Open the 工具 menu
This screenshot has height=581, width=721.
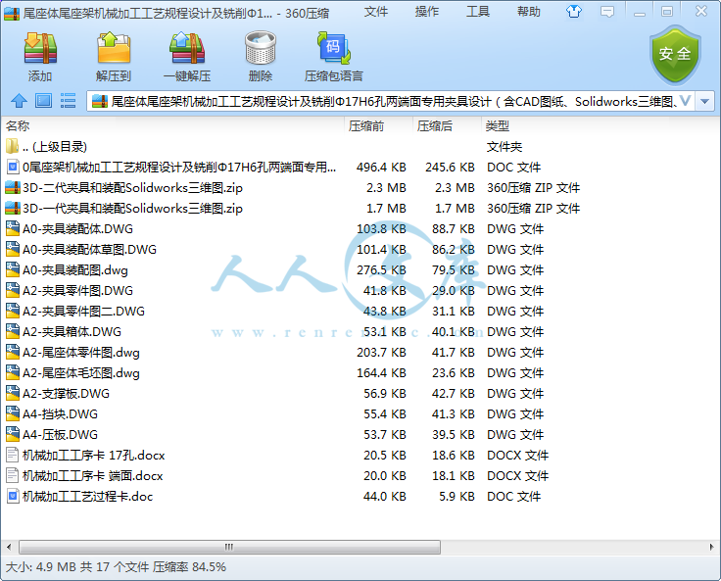point(478,12)
